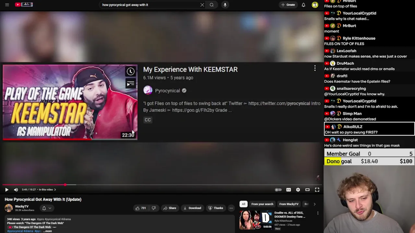Image resolution: width=415 pixels, height=233 pixels.
Task: Click DruMach chat message
Action: 359,69
